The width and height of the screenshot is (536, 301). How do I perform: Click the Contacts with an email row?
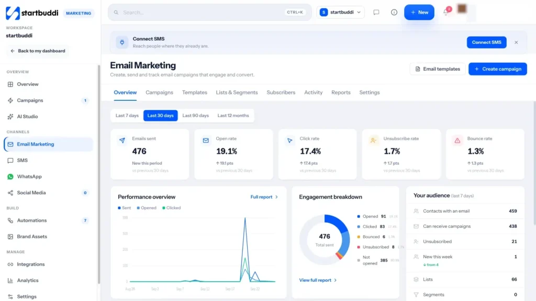[x=465, y=211]
